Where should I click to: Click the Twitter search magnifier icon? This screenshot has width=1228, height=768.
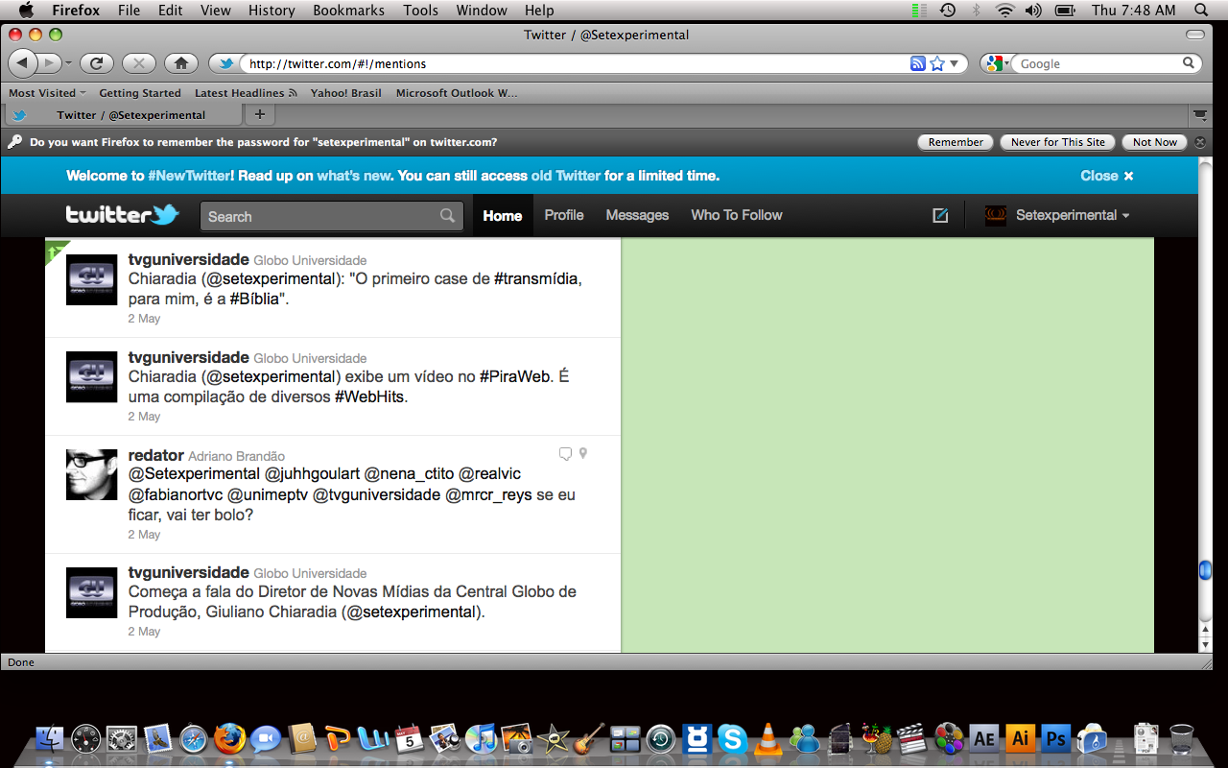pyautogui.click(x=447, y=216)
